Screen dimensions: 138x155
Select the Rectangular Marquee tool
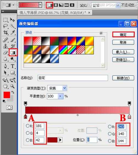[x=5, y=20]
